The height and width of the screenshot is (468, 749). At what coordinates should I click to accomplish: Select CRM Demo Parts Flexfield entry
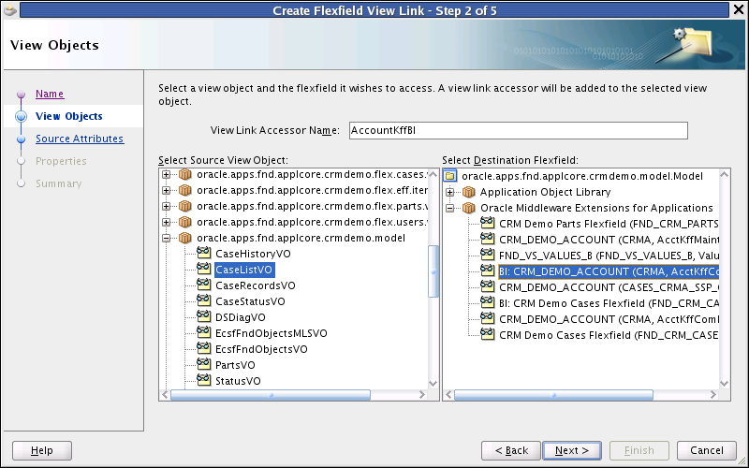609,224
